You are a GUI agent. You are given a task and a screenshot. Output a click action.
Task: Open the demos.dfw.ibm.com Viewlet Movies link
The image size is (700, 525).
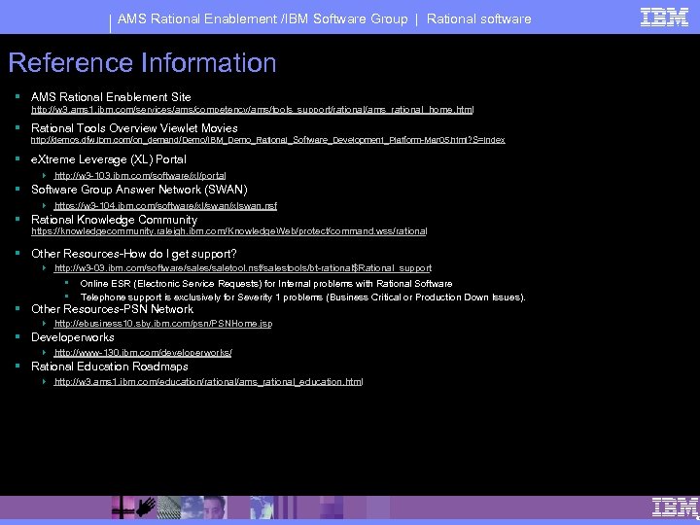268,140
